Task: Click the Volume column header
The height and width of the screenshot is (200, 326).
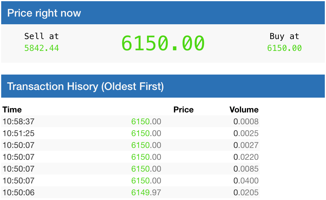Action: [244, 109]
